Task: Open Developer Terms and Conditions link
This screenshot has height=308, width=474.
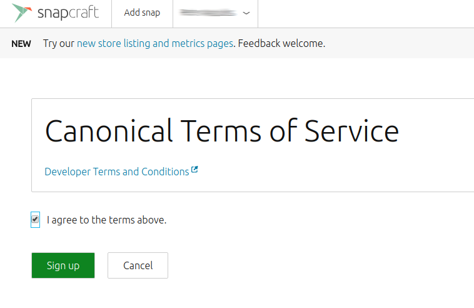Action: [117, 172]
